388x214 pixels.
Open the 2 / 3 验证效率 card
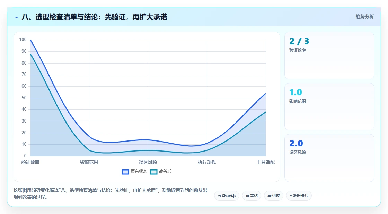coord(329,56)
